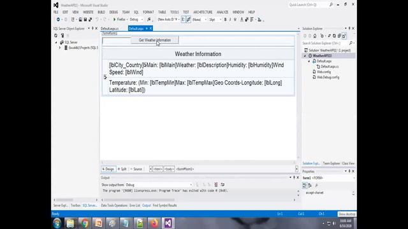Image resolution: width=408 pixels, height=229 pixels.
Task: Click the Solution Explorer search magnifier icon
Action: coord(351,43)
